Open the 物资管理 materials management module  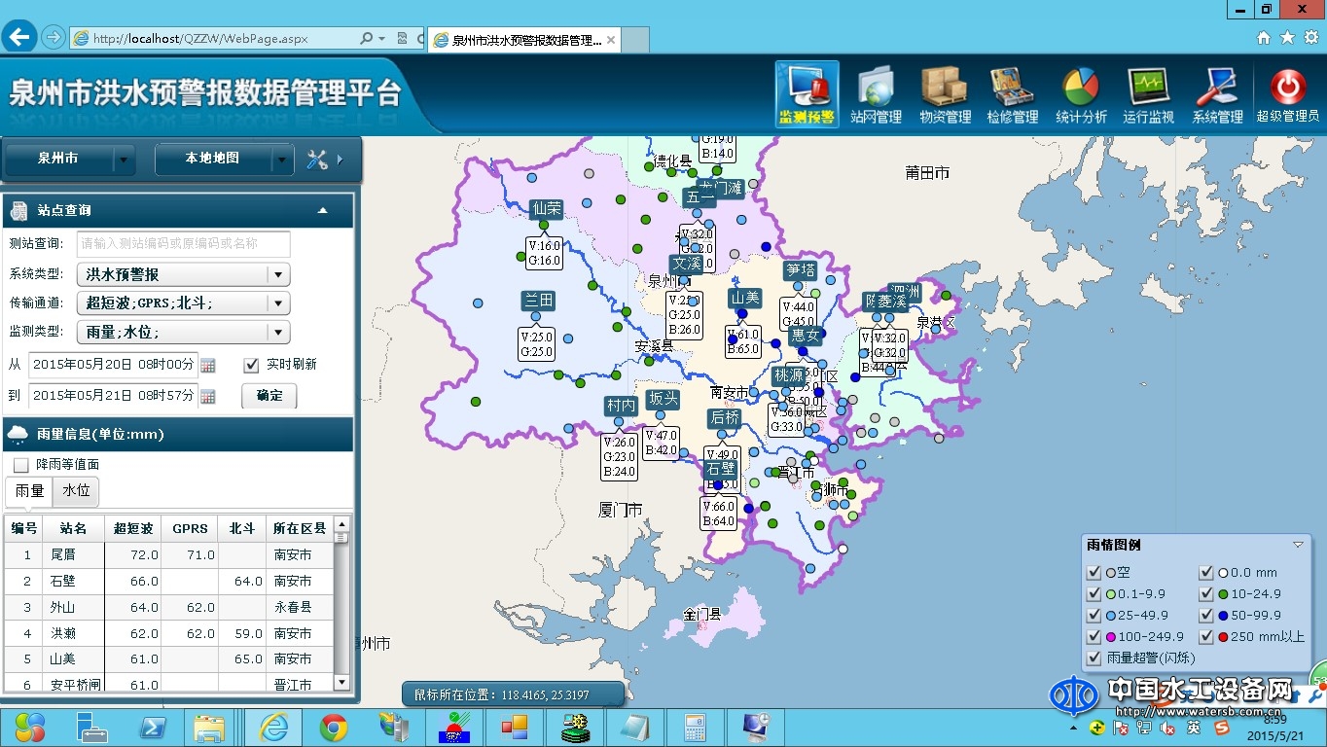point(943,93)
